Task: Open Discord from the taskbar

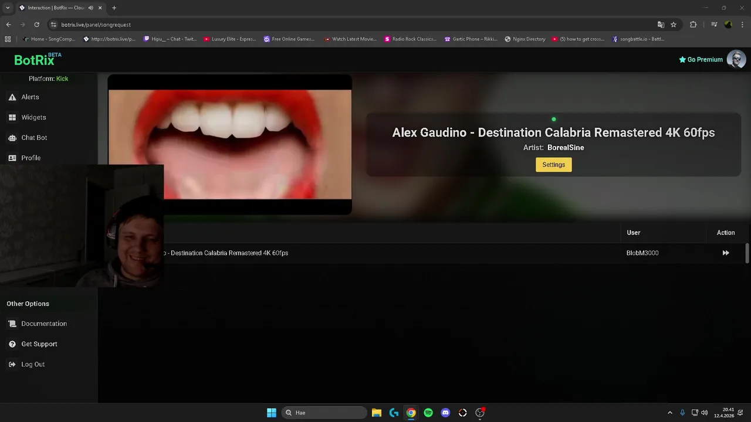Action: (445, 413)
